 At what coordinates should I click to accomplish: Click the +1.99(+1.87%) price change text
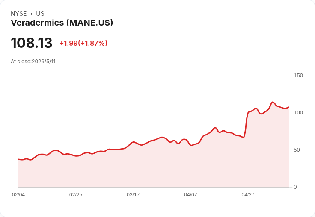pyautogui.click(x=83, y=43)
